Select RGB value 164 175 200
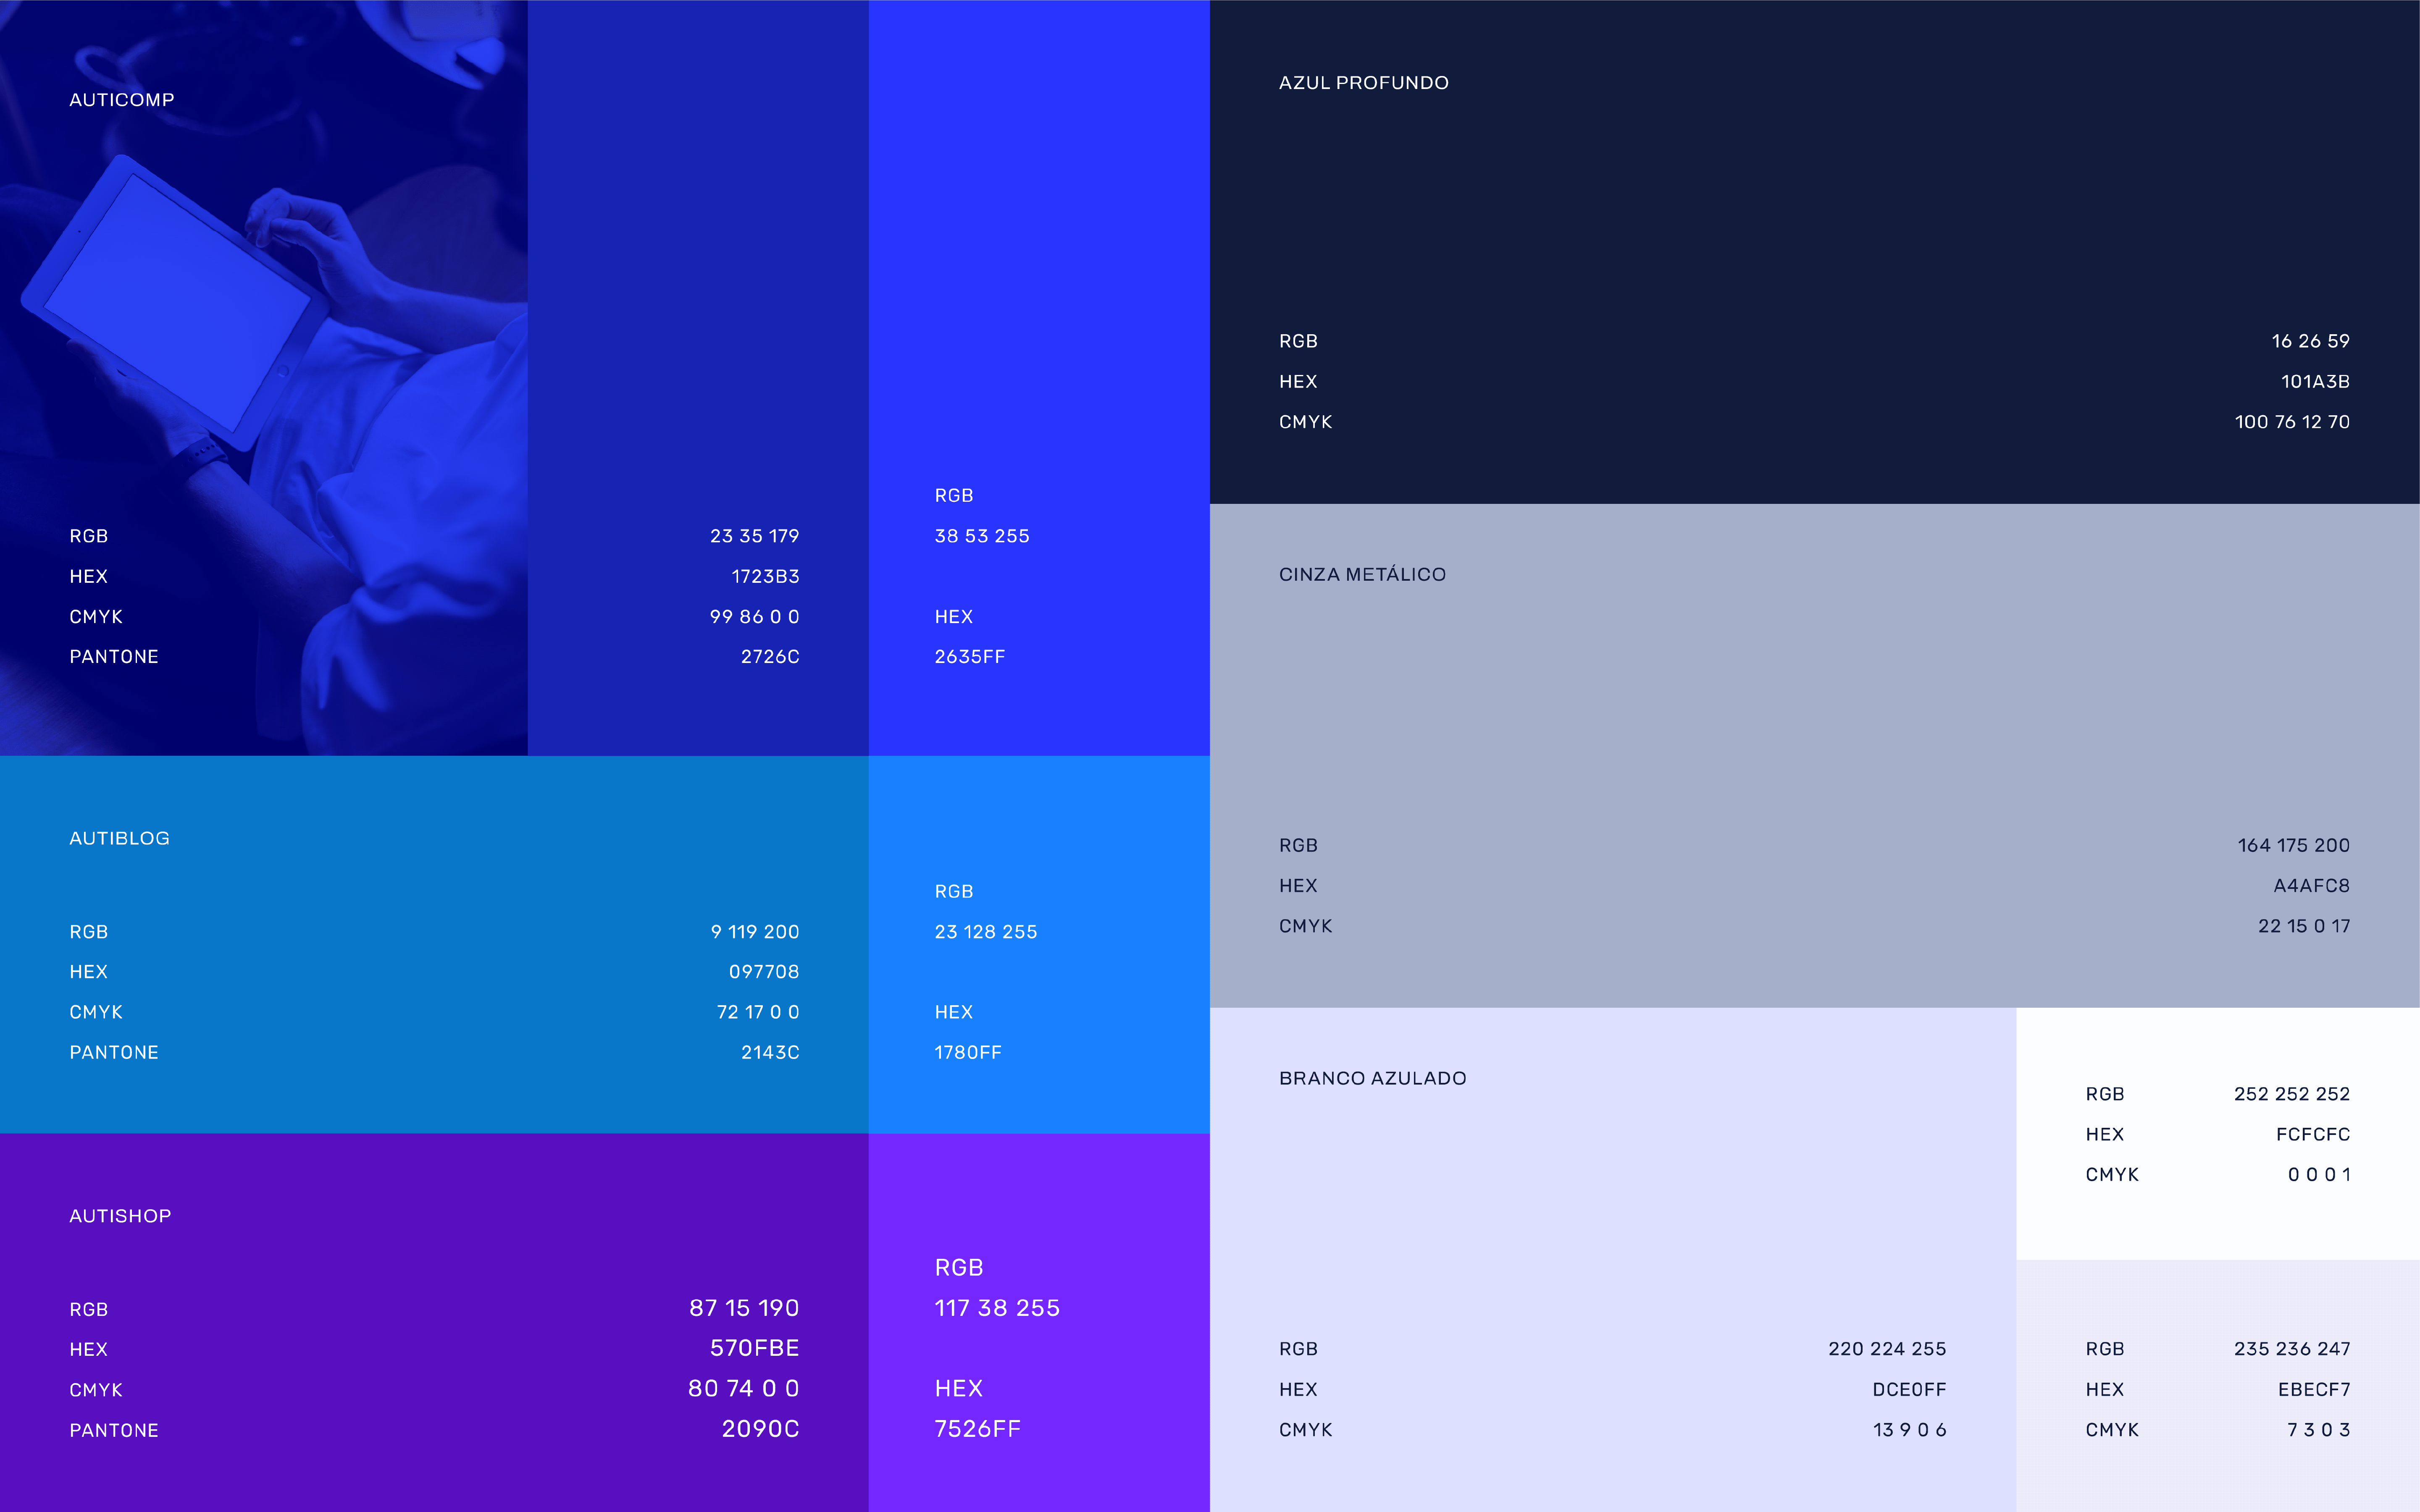The image size is (2420, 1512). [2293, 846]
